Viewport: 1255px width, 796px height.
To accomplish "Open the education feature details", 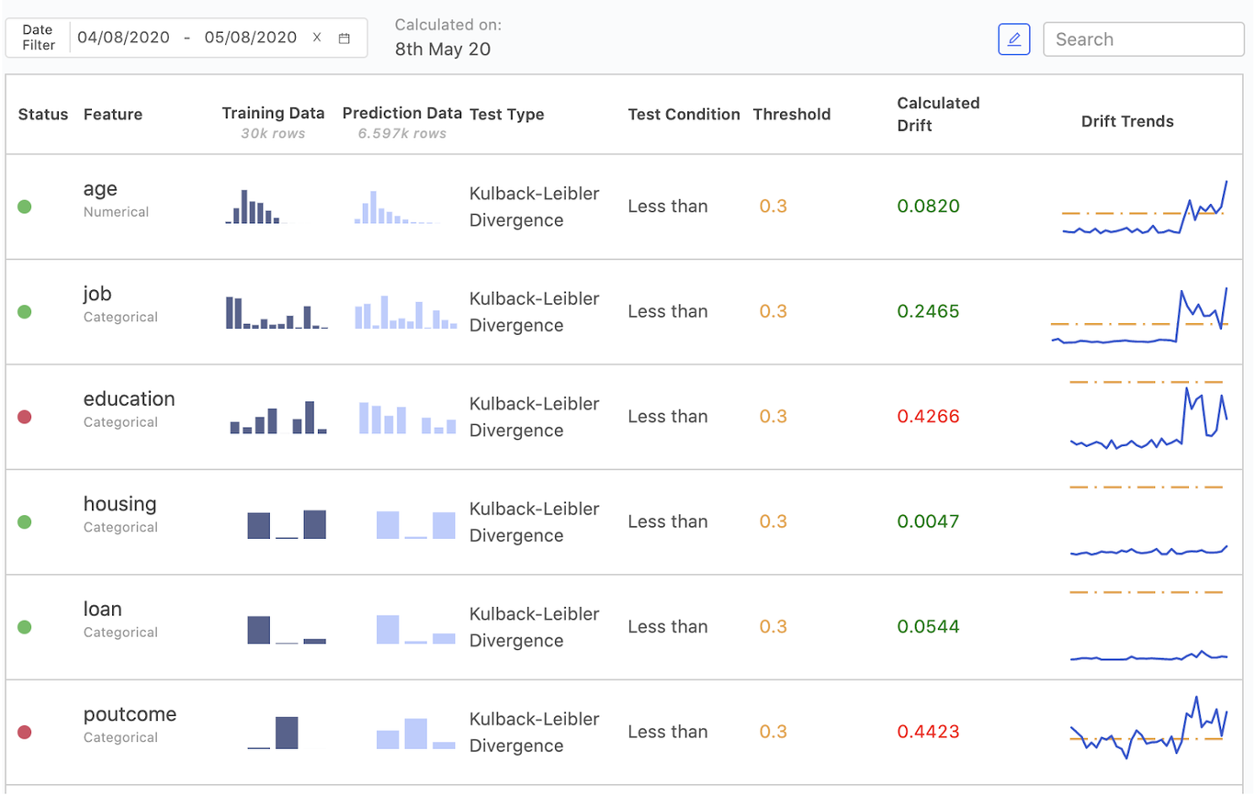I will point(129,398).
